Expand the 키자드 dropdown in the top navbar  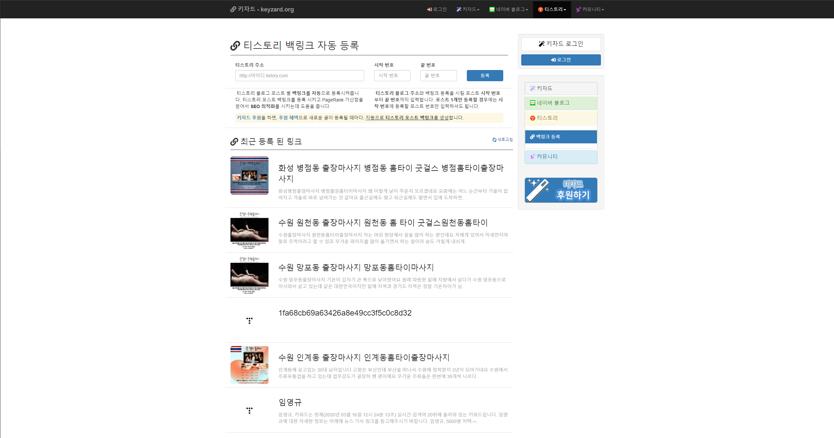coord(468,9)
